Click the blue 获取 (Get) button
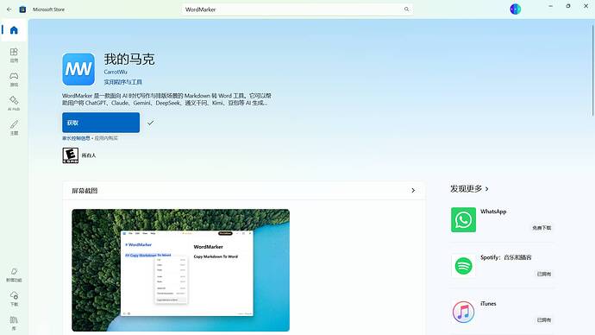 point(101,123)
